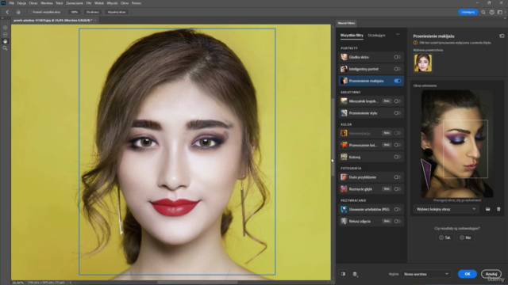Click the 100% zoom button
The image size is (508, 285).
[x=75, y=12]
